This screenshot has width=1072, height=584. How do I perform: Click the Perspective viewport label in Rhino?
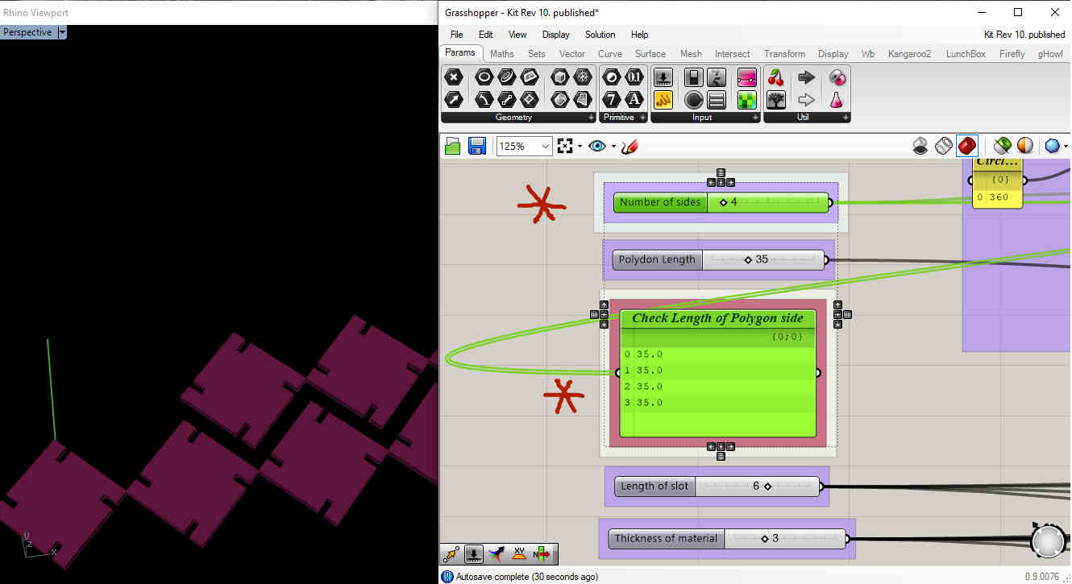point(28,32)
